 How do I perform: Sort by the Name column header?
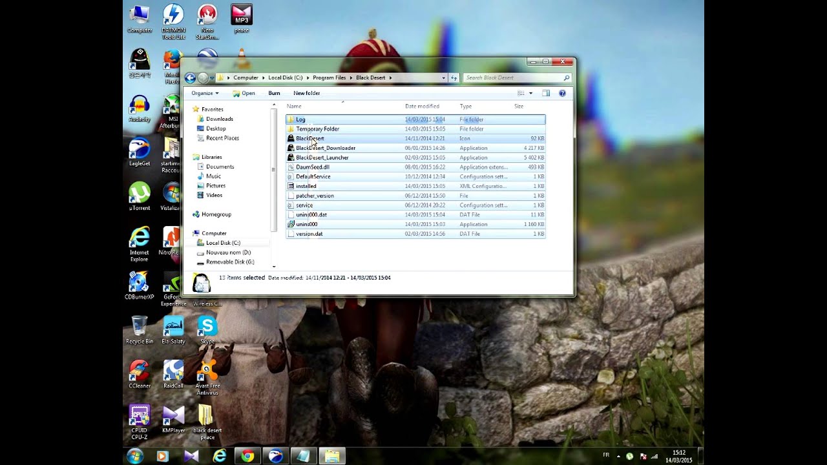click(294, 106)
